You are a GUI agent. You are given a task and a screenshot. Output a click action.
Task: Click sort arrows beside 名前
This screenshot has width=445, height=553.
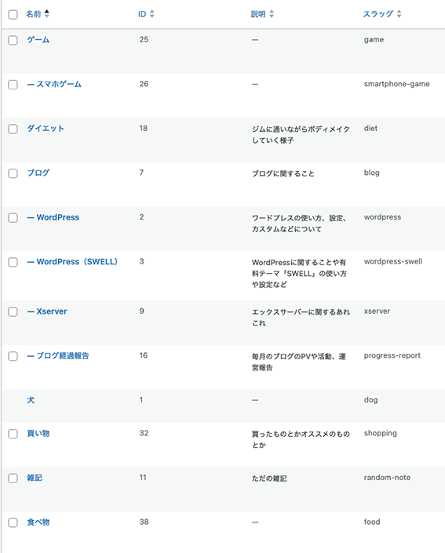coord(46,14)
